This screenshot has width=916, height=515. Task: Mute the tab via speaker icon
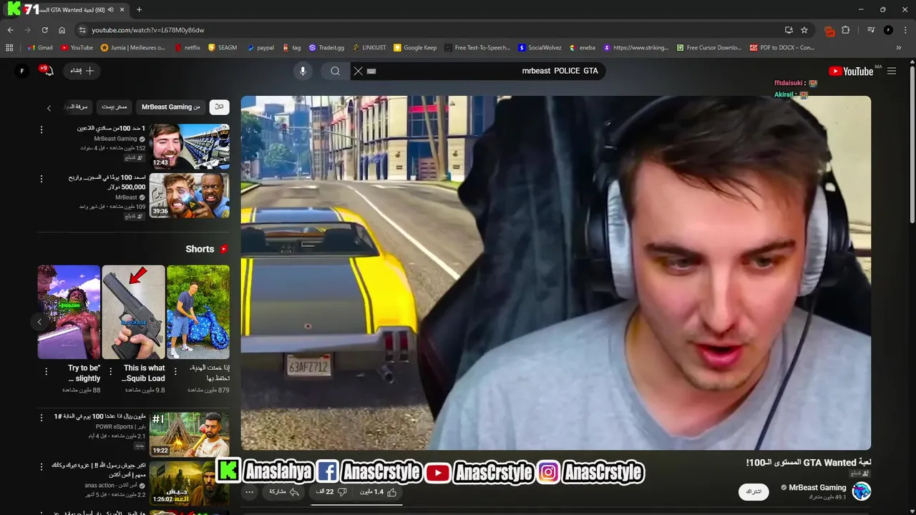pos(109,10)
